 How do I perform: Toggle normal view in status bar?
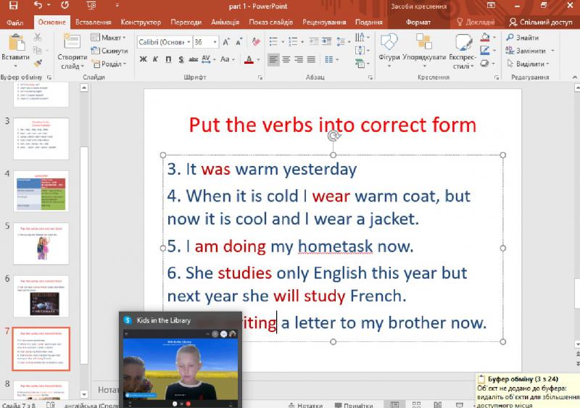pyautogui.click(x=394, y=404)
